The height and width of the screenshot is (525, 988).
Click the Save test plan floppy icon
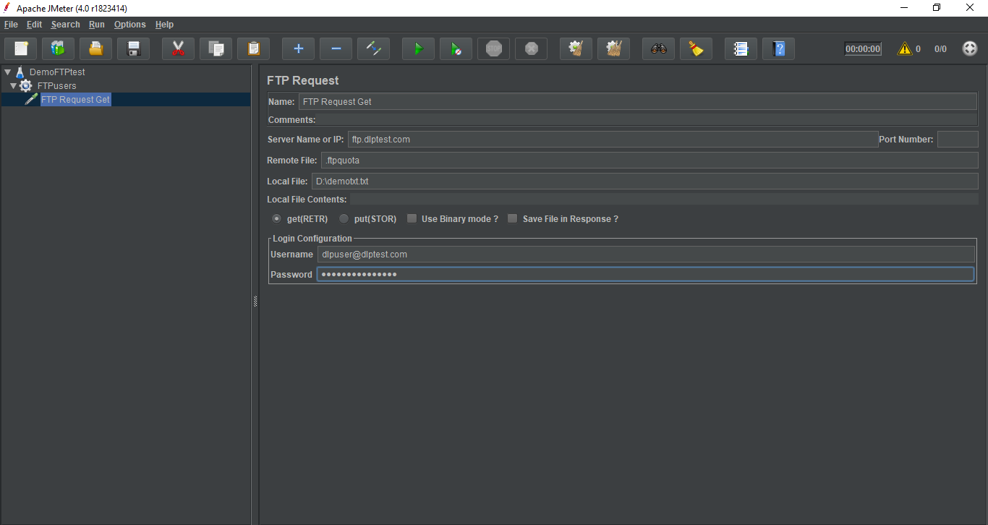(x=133, y=49)
